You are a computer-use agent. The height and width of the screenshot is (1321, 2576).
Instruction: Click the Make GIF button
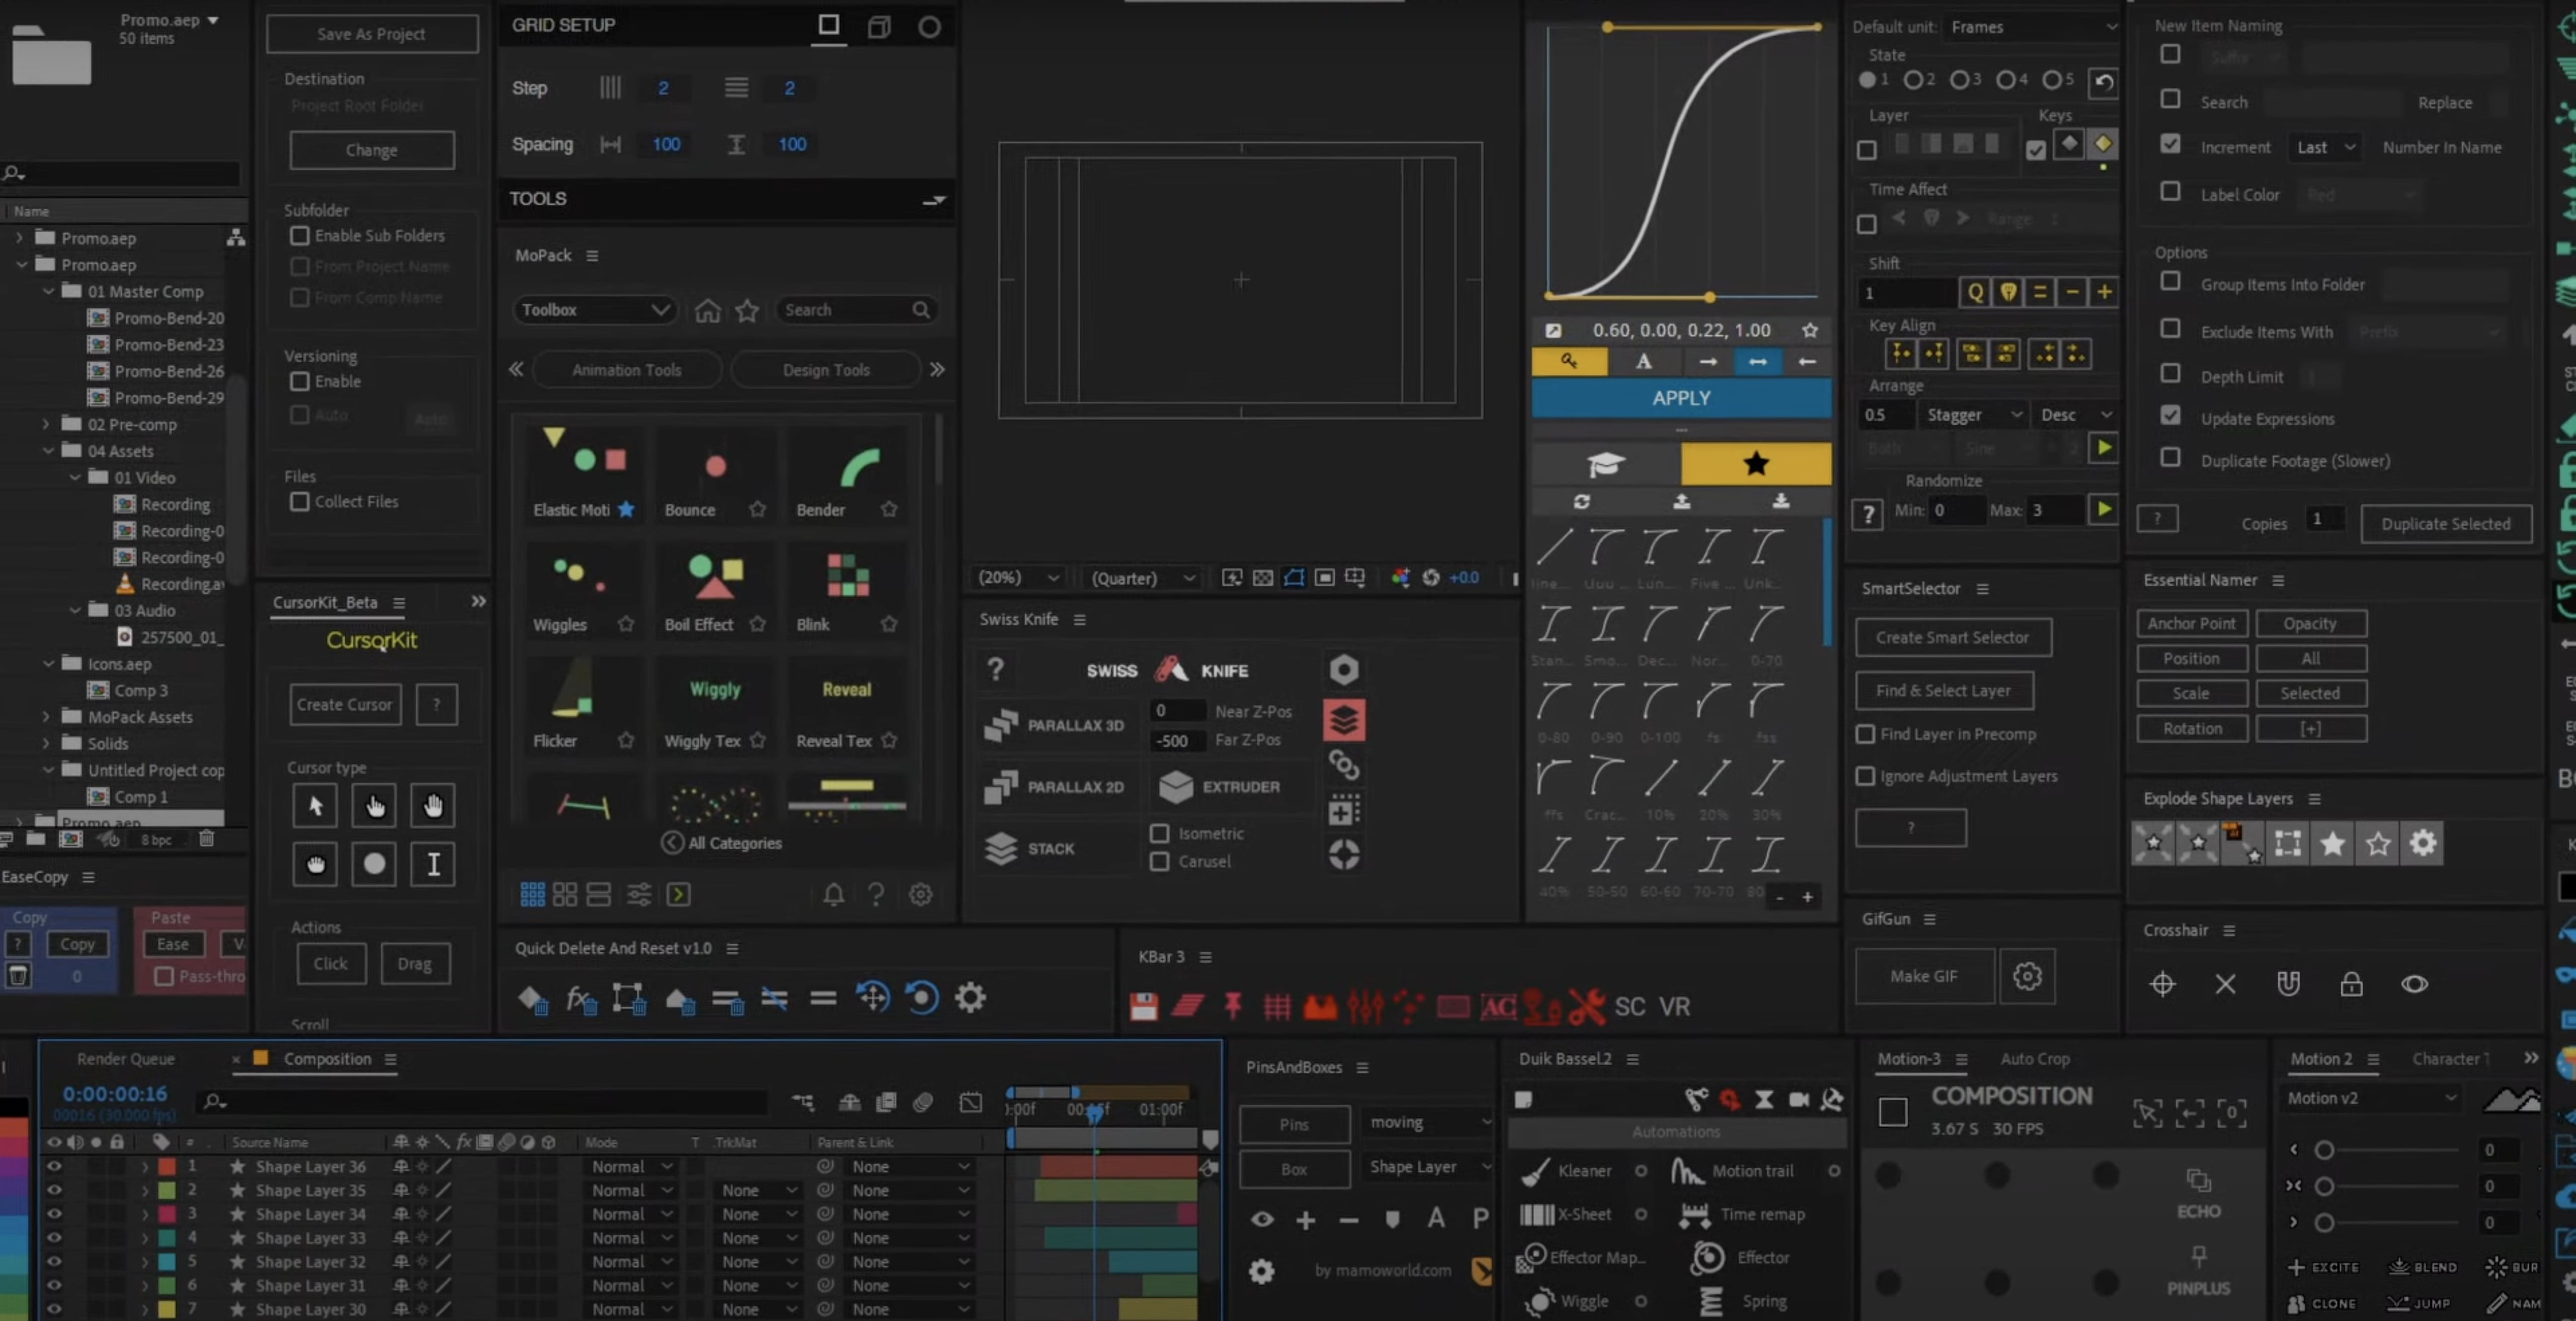point(1923,976)
